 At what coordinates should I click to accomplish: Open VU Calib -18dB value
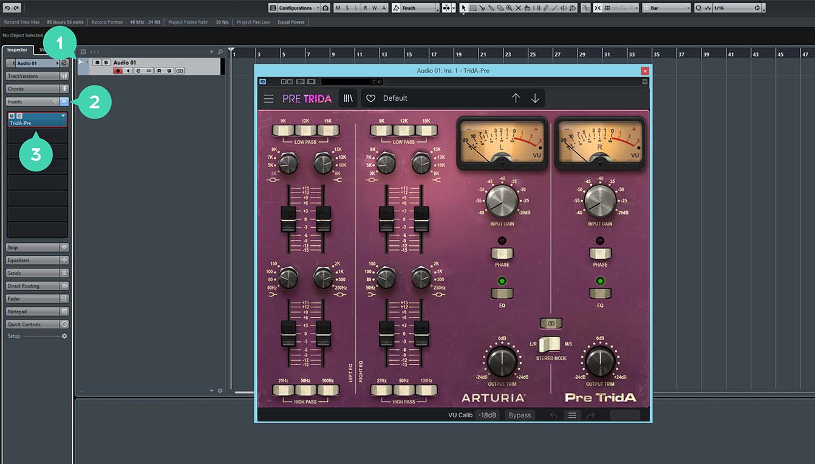click(487, 415)
